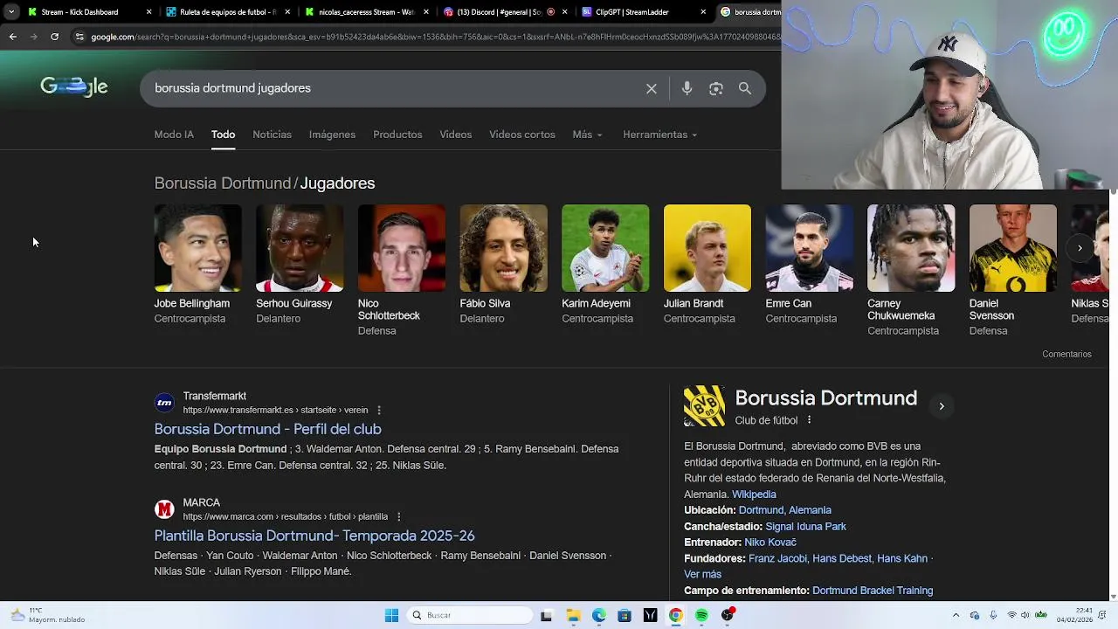
Task: Select the Videos results tab
Action: click(x=455, y=135)
